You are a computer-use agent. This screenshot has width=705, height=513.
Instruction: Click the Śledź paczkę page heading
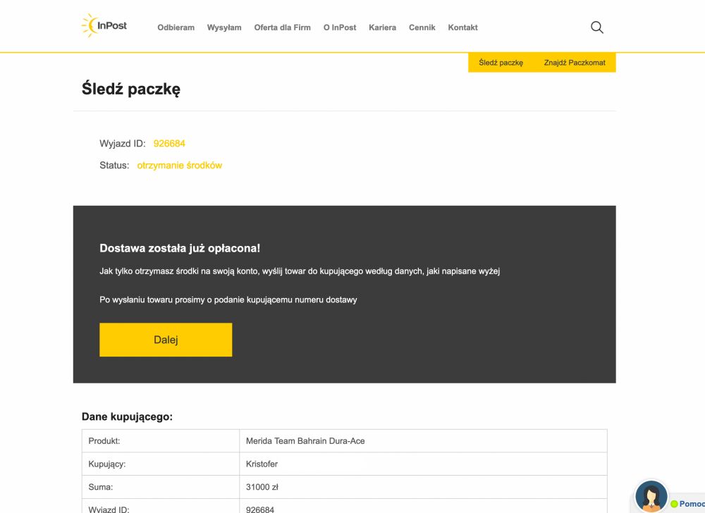[x=131, y=89]
